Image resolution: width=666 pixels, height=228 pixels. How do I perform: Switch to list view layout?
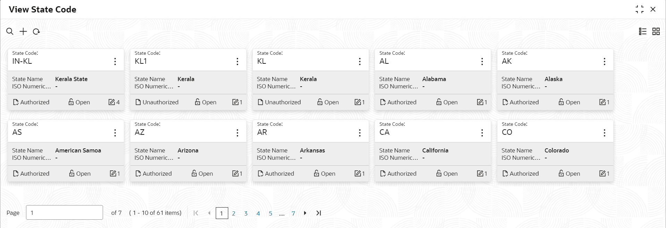click(x=643, y=32)
